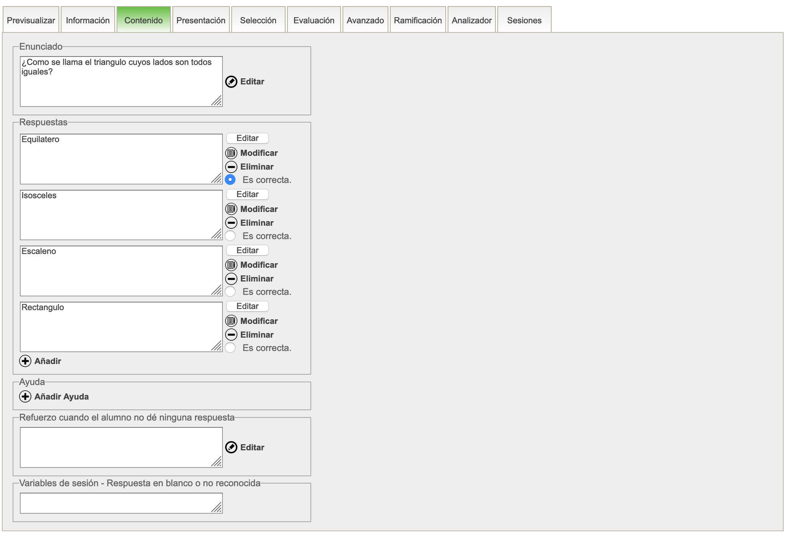789x537 pixels.
Task: Remove the Escaleno answer via Eliminar icon
Action: [231, 279]
